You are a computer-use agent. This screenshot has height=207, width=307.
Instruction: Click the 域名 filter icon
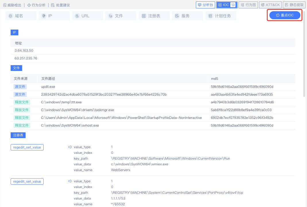click(11, 16)
